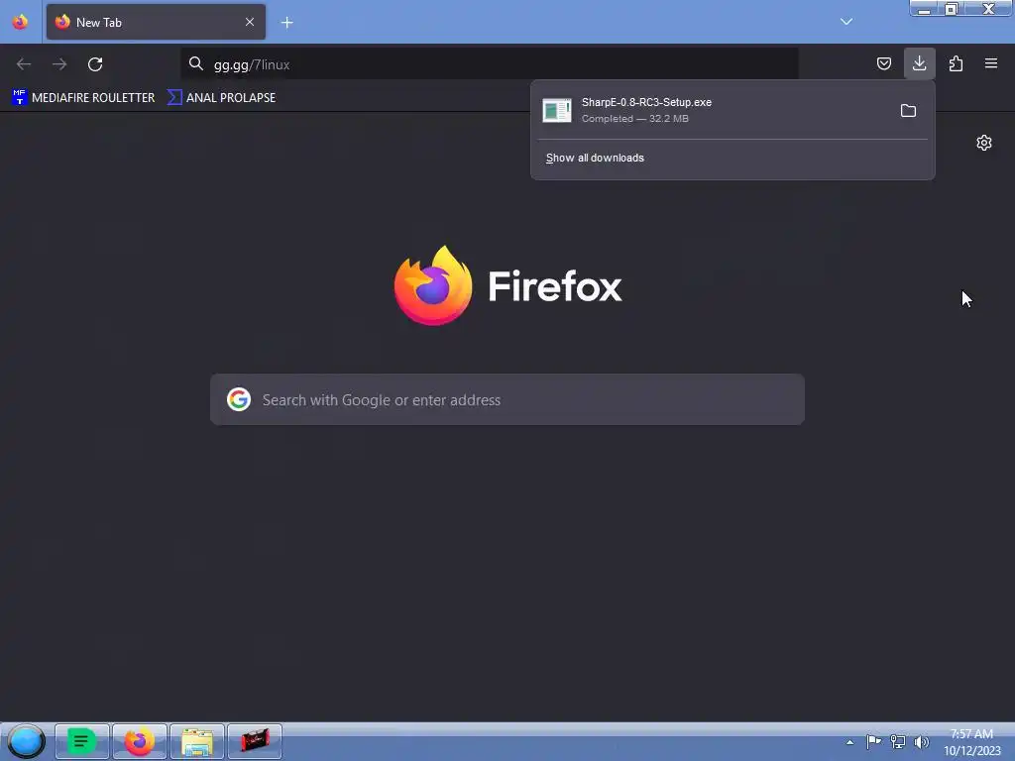Select the New Tab tab
Image resolution: width=1015 pixels, height=761 pixels.
(x=156, y=22)
